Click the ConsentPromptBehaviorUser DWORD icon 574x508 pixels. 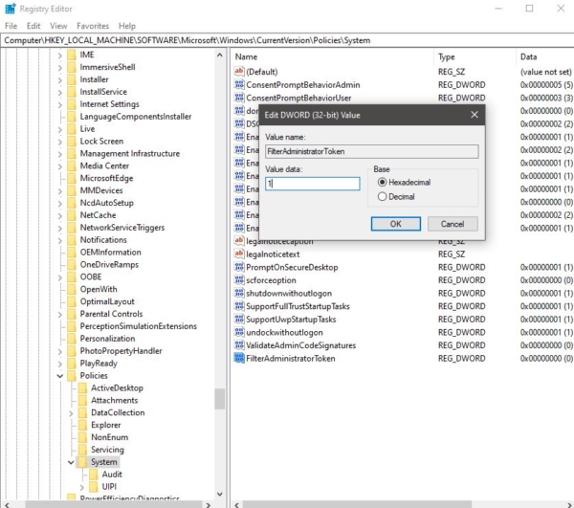click(239, 98)
